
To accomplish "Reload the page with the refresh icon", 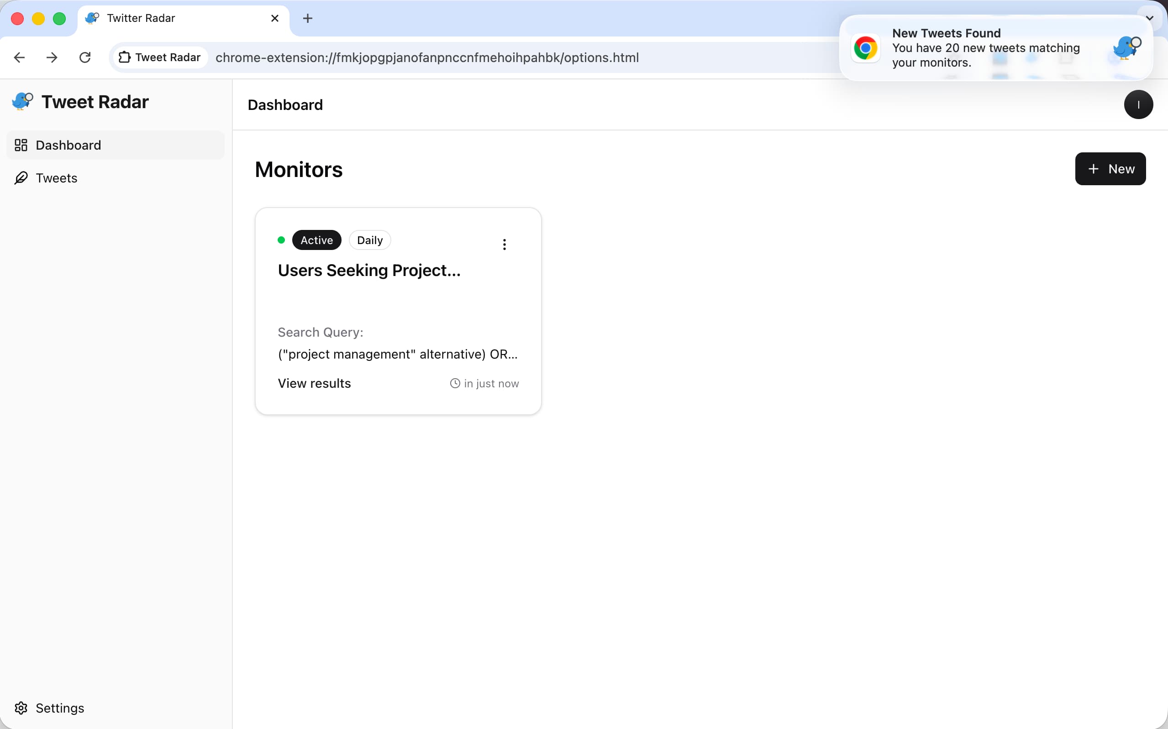I will pyautogui.click(x=85, y=58).
